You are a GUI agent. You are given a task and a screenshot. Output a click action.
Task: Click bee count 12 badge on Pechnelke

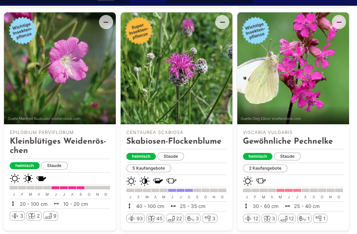pos(252,219)
